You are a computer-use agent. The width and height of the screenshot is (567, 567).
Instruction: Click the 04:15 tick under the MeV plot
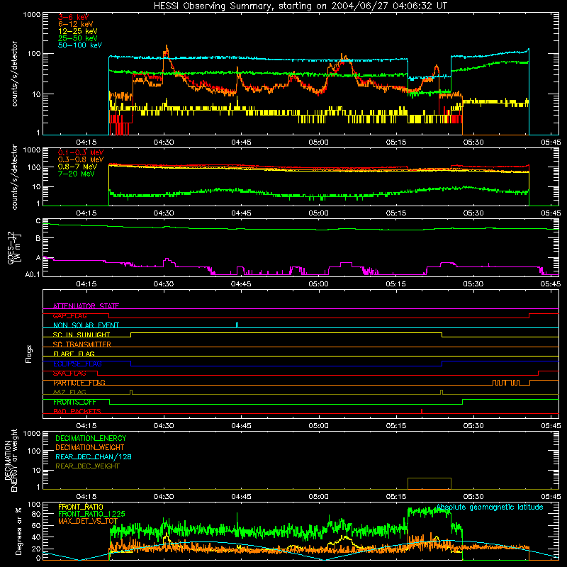[x=86, y=213]
